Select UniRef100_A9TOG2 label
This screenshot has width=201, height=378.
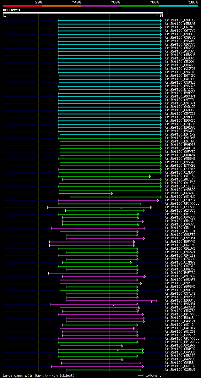[180, 276]
